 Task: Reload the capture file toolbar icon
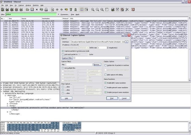tap(41, 10)
